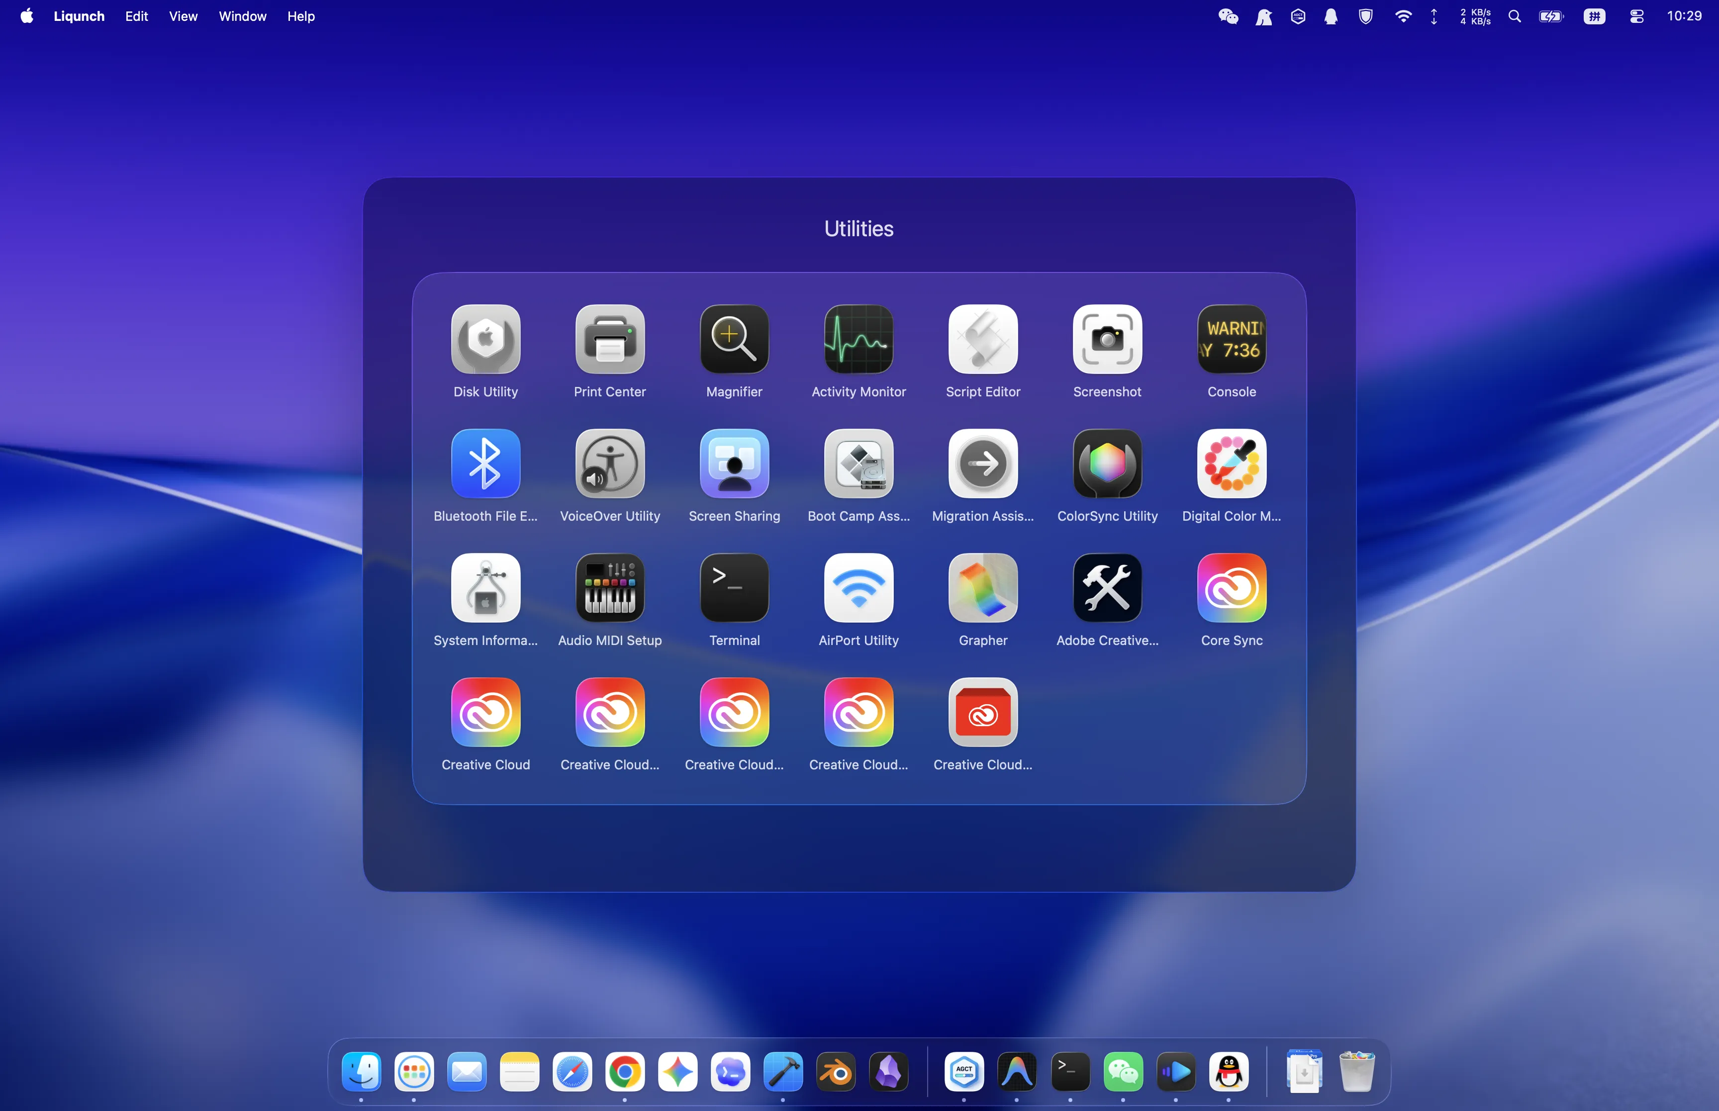The height and width of the screenshot is (1111, 1719).
Task: Open the Magnifier app
Action: click(734, 339)
